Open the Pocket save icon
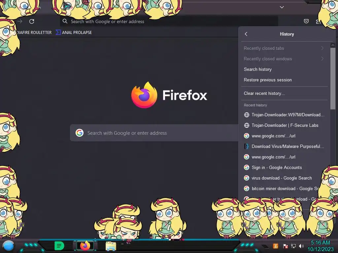338x253 pixels. tap(306, 21)
